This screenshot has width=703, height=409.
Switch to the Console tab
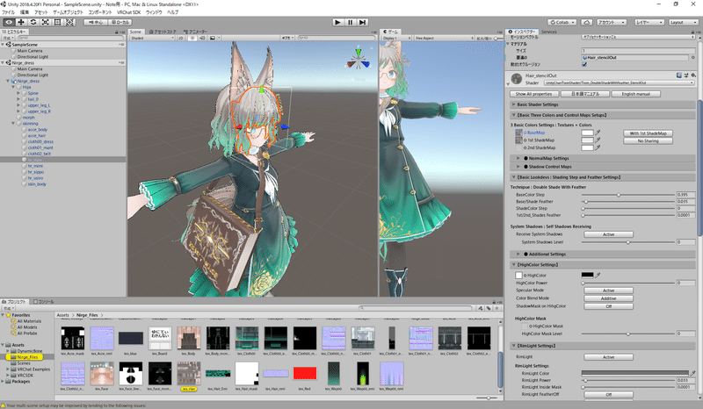(x=44, y=302)
